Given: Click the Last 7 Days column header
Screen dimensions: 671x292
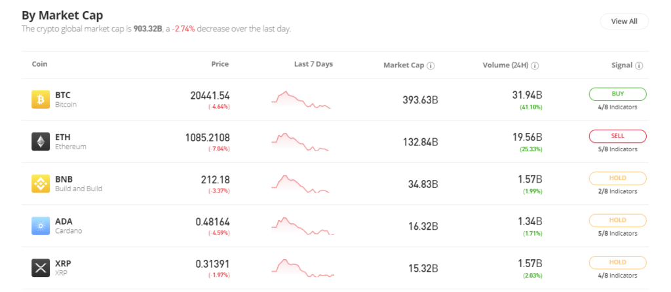Looking at the screenshot, I should [x=313, y=64].
